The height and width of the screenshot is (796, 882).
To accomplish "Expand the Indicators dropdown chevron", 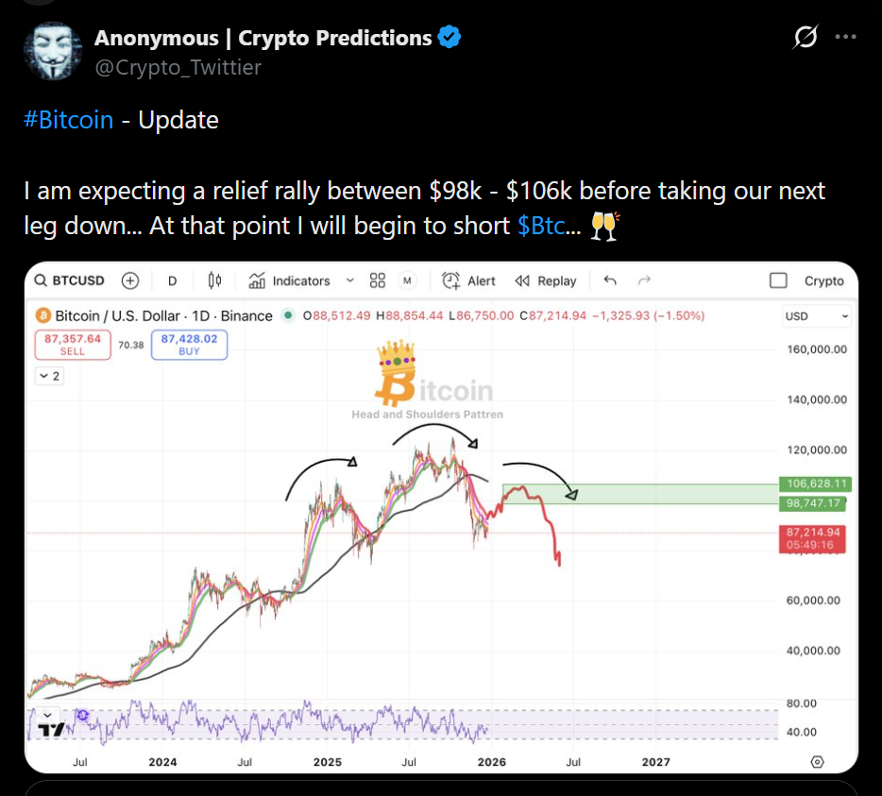I will [x=350, y=280].
